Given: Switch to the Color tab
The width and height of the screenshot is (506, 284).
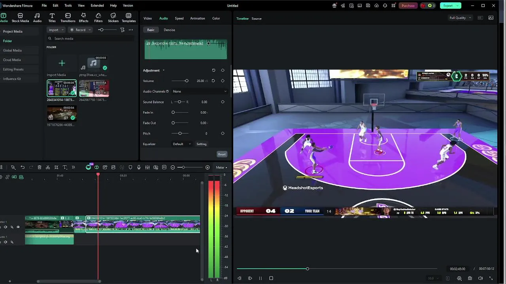Looking at the screenshot, I should 216,18.
